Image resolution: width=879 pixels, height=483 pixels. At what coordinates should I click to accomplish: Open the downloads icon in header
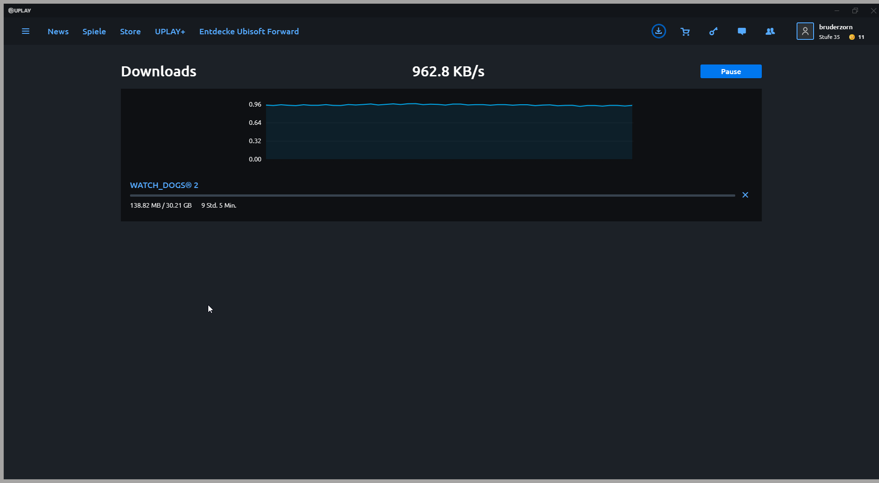658,31
